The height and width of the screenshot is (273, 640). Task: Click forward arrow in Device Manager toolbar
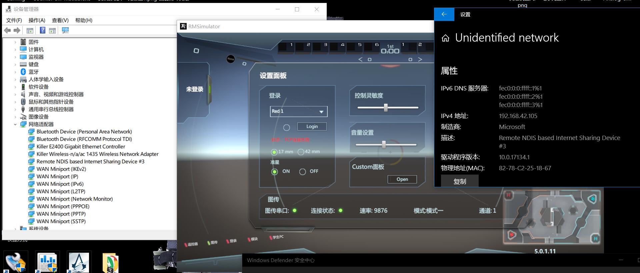tap(17, 30)
